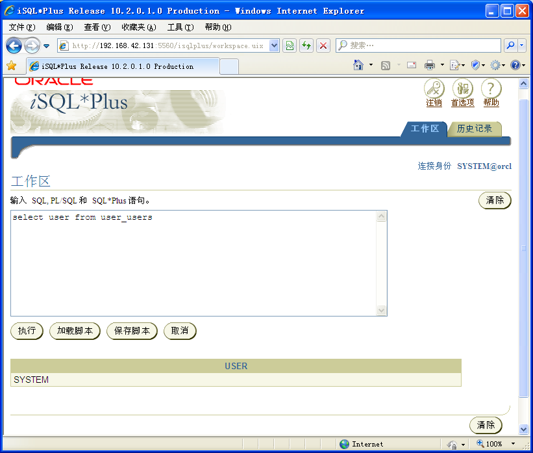Click the Favorites star icon

click(12, 66)
